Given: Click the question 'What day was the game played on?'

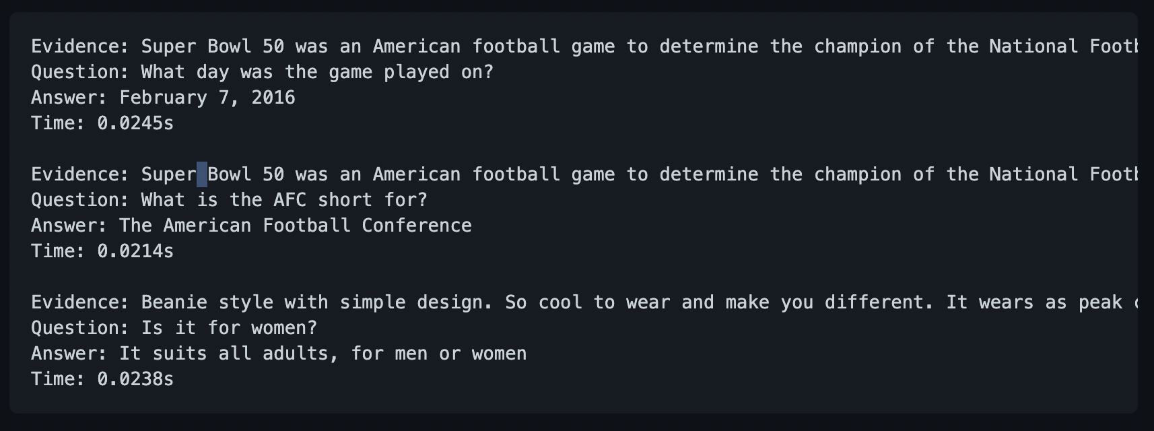Looking at the screenshot, I should [x=263, y=72].
